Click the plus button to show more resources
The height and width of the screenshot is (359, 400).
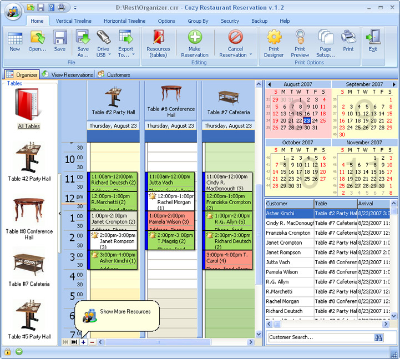tap(83, 342)
